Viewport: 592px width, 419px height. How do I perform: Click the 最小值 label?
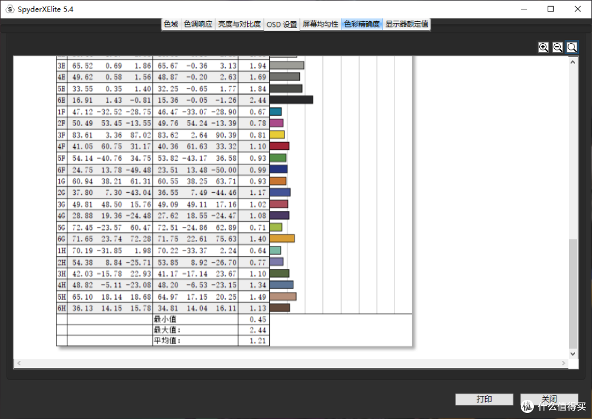coord(164,319)
